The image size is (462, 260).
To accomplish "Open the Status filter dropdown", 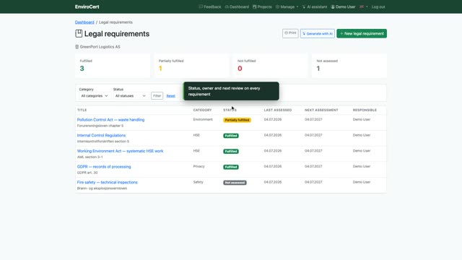I will 130,96.
